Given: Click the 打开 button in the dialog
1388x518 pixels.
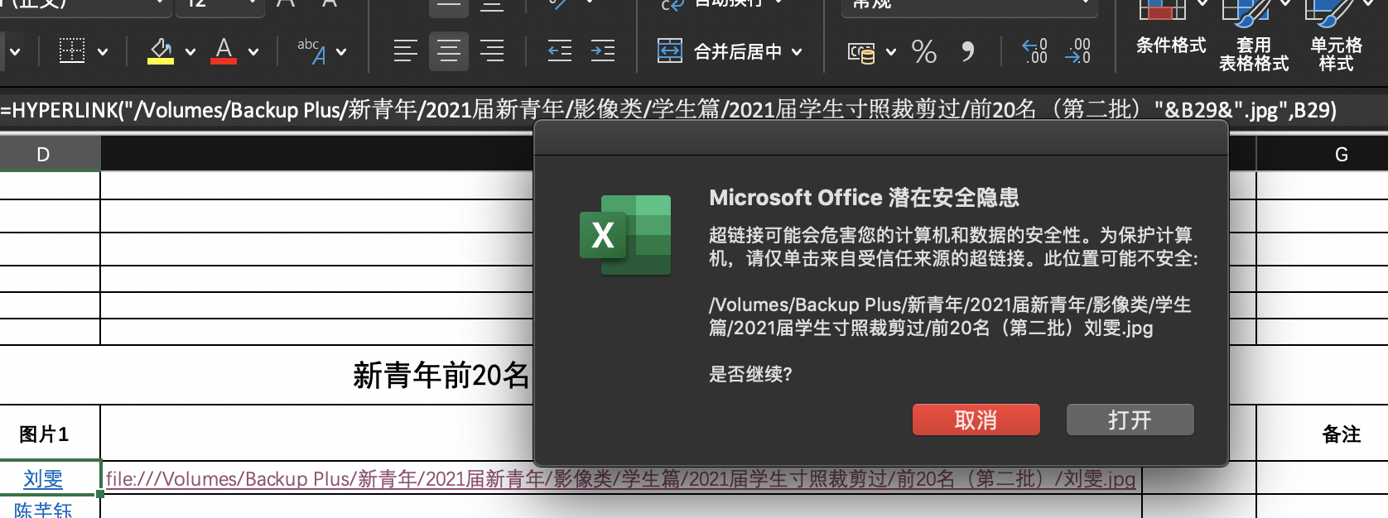Looking at the screenshot, I should click(x=1130, y=420).
